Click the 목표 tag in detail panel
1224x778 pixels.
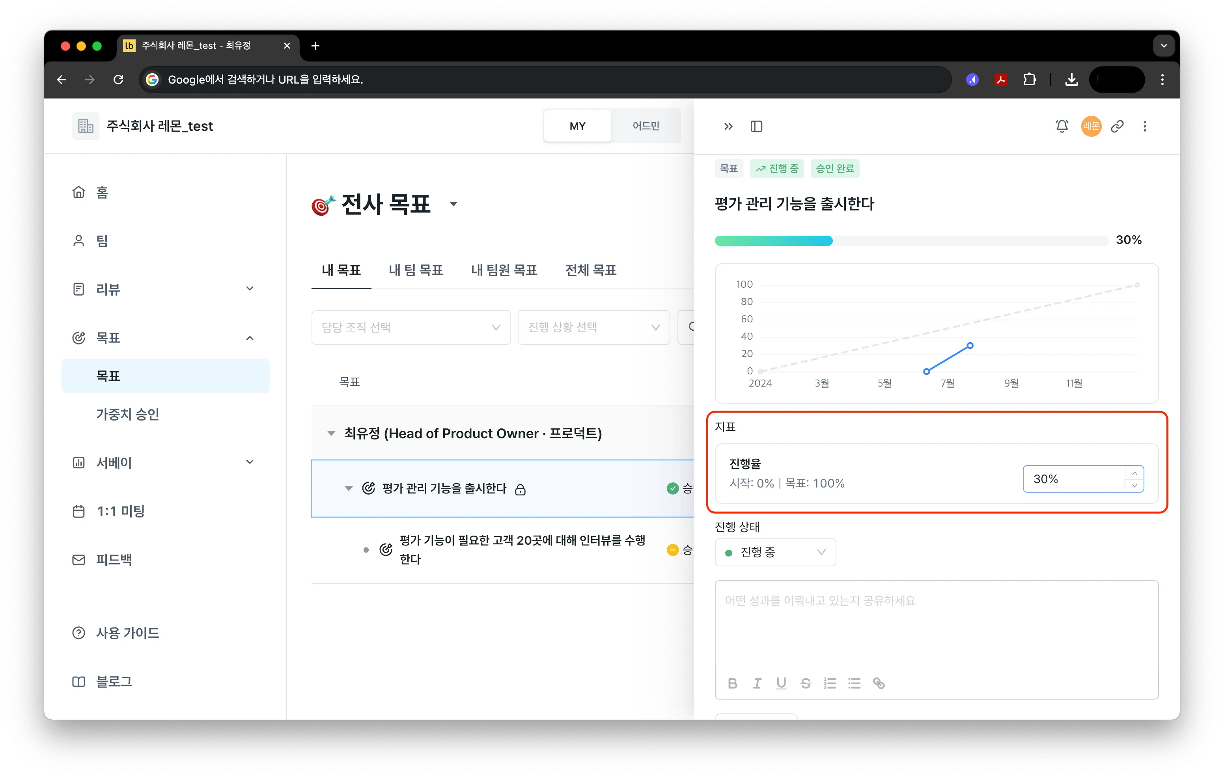[x=728, y=169]
